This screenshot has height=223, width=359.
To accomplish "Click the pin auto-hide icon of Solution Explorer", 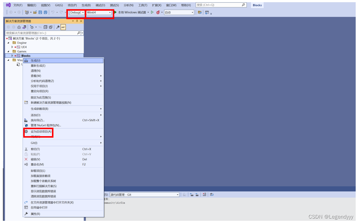I will (77, 21).
